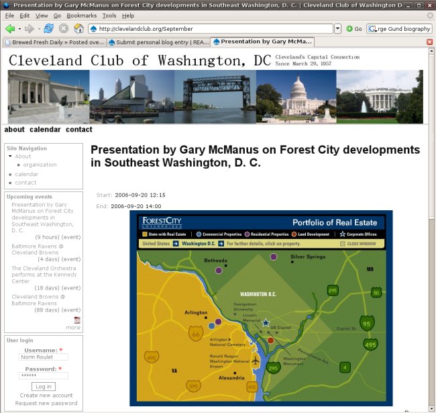Click the 'more' link under Upcoming events
Image resolution: width=436 pixels, height=413 pixels.
pos(73,328)
